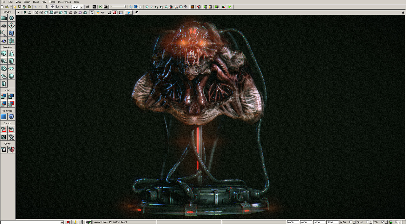Image resolution: width=406 pixels, height=224 pixels.
Task: Select the Sphere brush builder
Action: [11, 76]
